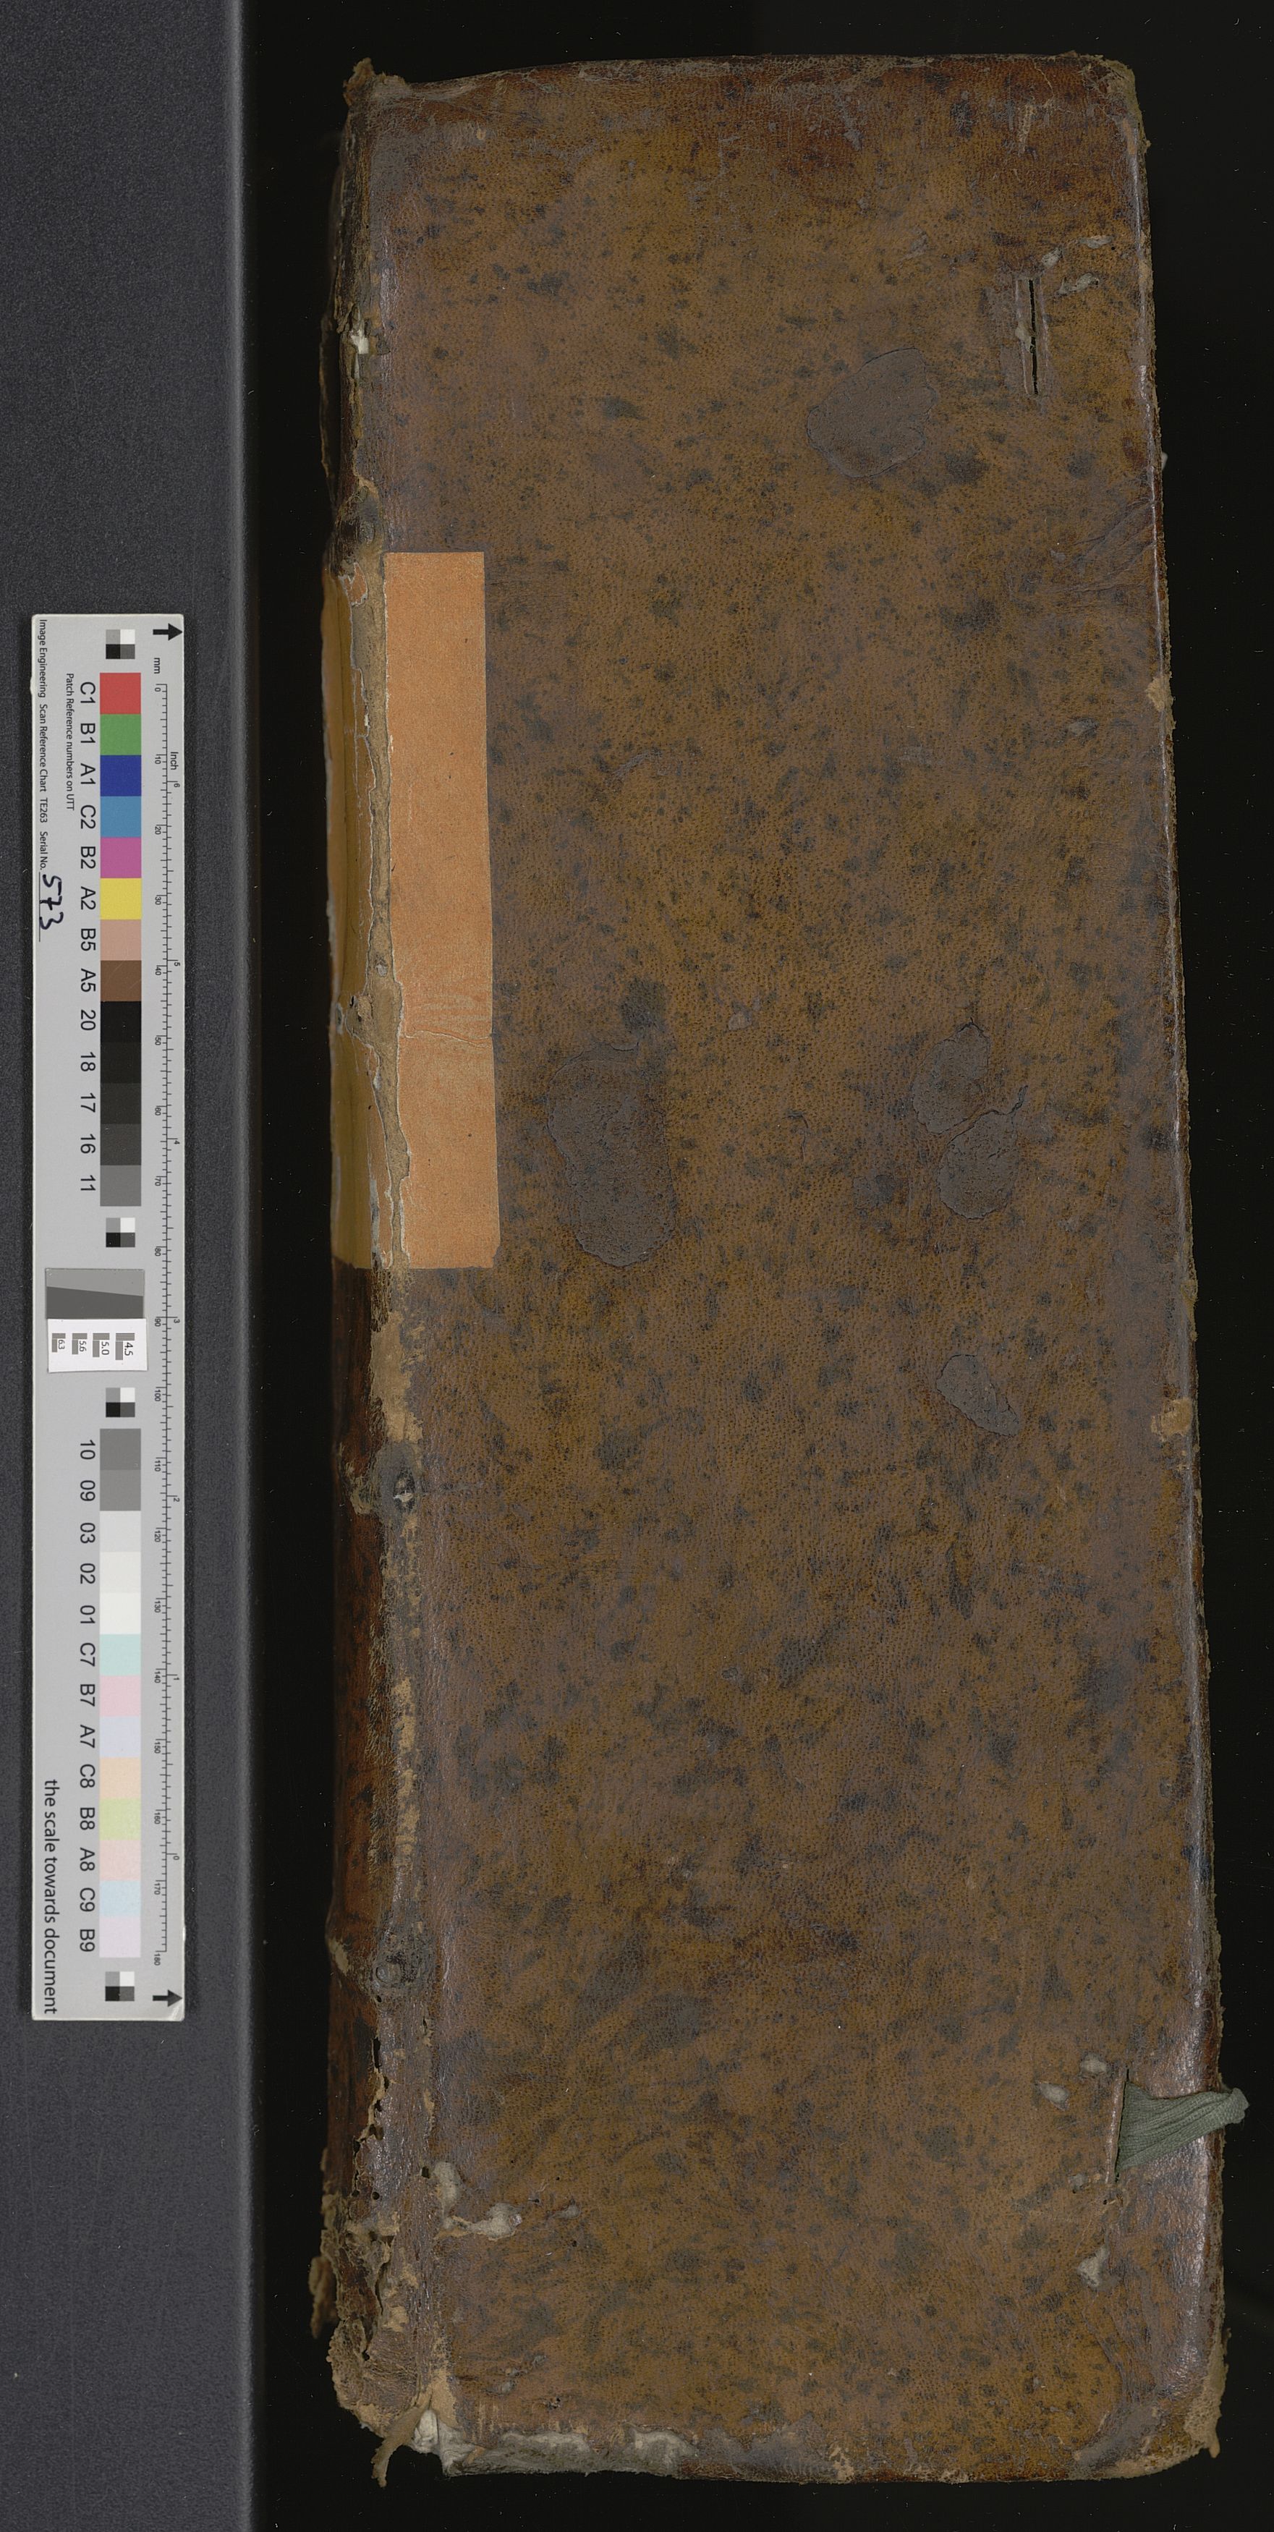Pick the magenta B2 color patch
Viewport: 1274px width, 2532px height.
pos(120,857)
